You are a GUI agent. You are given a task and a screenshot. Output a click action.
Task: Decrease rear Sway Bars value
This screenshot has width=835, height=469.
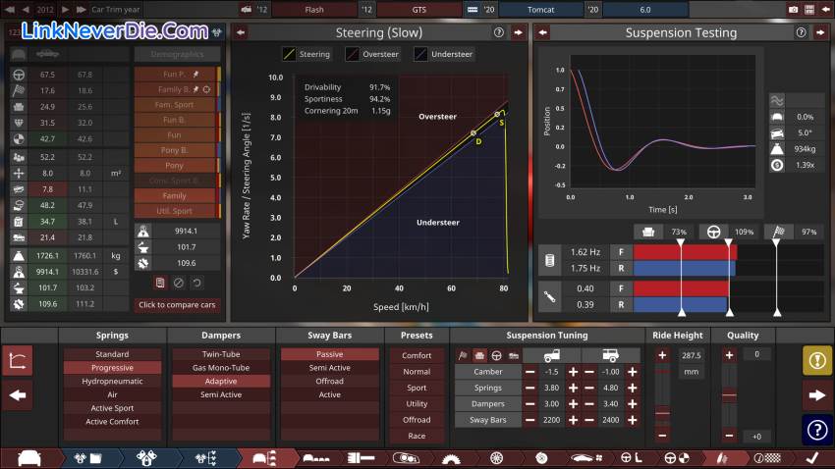[x=587, y=420]
